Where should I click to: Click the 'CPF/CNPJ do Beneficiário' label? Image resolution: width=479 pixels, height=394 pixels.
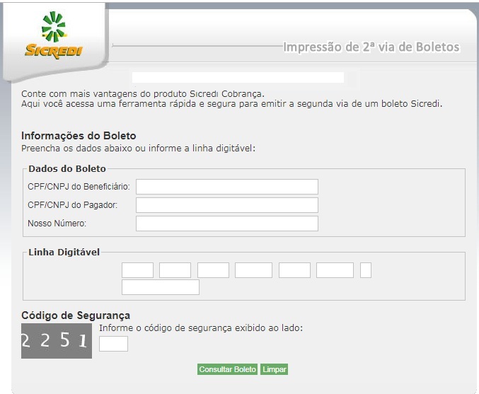(79, 187)
